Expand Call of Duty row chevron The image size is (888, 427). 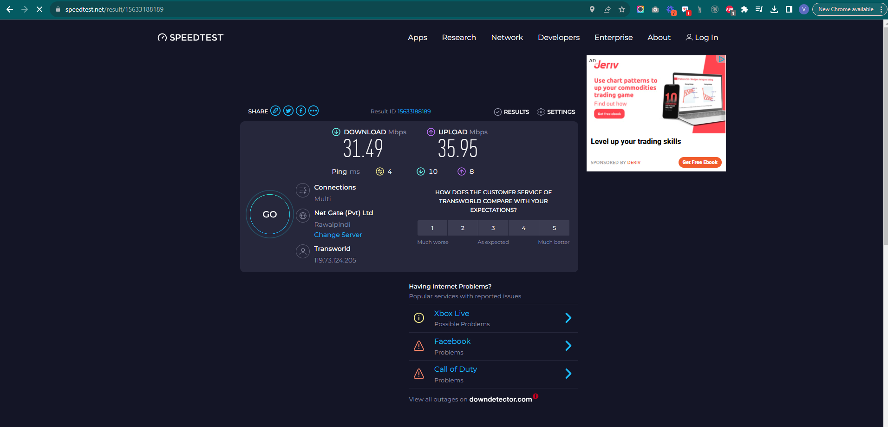[568, 374]
